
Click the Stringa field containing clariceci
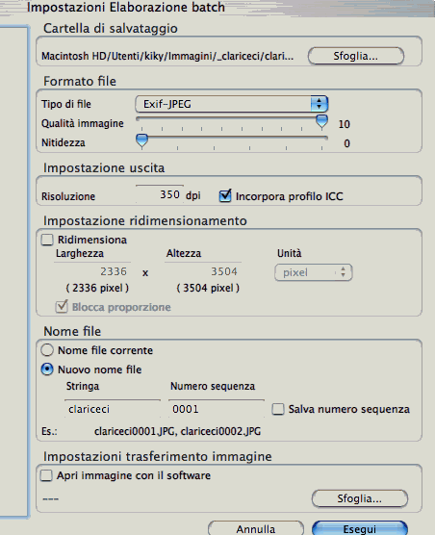113,409
